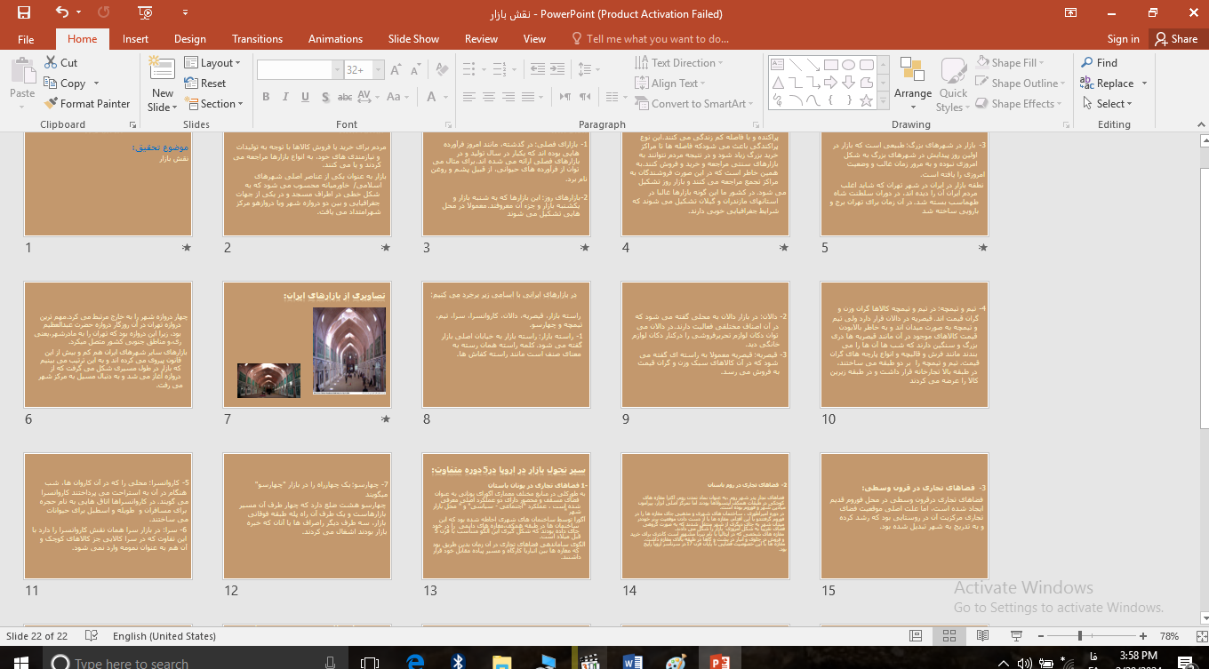Image resolution: width=1209 pixels, height=669 pixels.
Task: Click the Text Shadow S icon
Action: click(324, 97)
